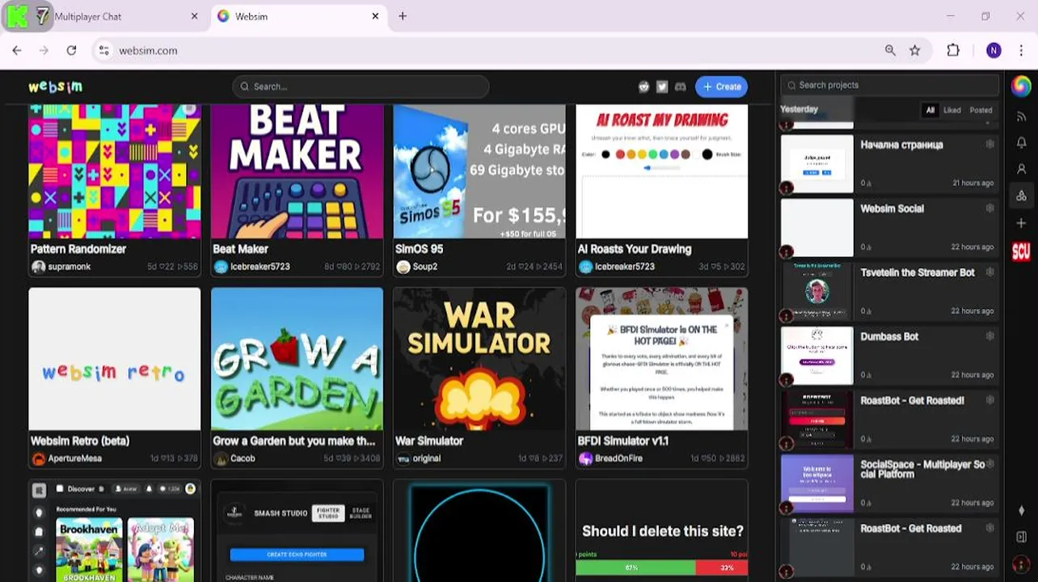The image size is (1038, 582).
Task: Open the BFDI Simulator v1.1 thumbnail
Action: click(x=662, y=359)
